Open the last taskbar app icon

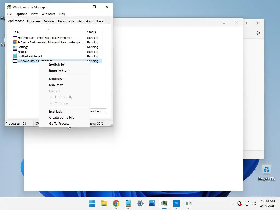coord(188,203)
